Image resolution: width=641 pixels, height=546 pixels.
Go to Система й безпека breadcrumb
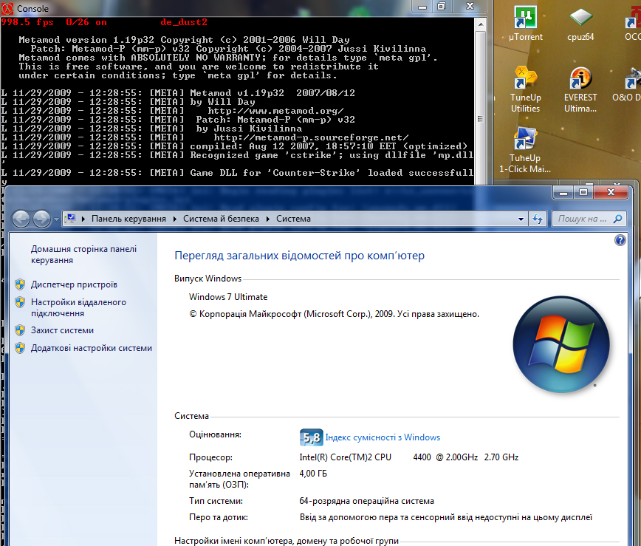(221, 219)
